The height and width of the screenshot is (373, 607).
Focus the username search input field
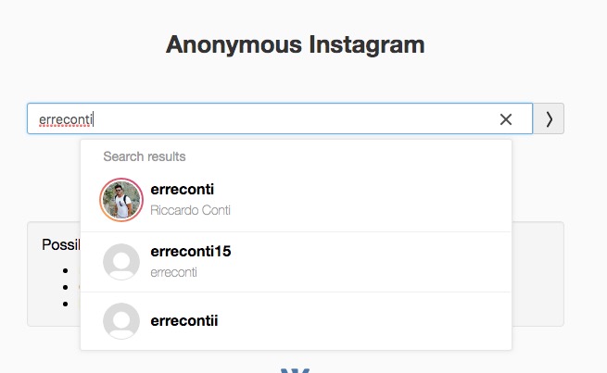tap(259, 118)
